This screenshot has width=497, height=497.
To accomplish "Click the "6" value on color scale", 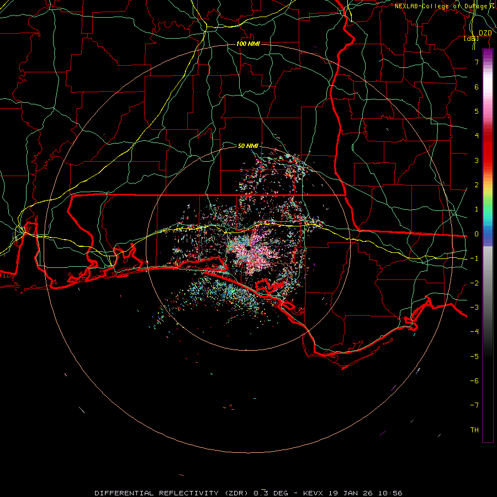I will pos(477,87).
